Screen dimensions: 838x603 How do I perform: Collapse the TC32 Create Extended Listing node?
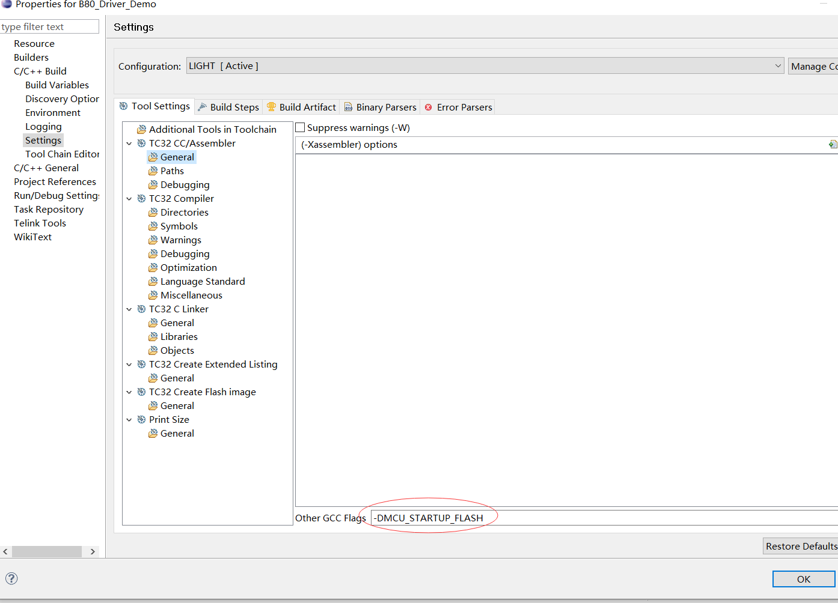[x=129, y=365]
